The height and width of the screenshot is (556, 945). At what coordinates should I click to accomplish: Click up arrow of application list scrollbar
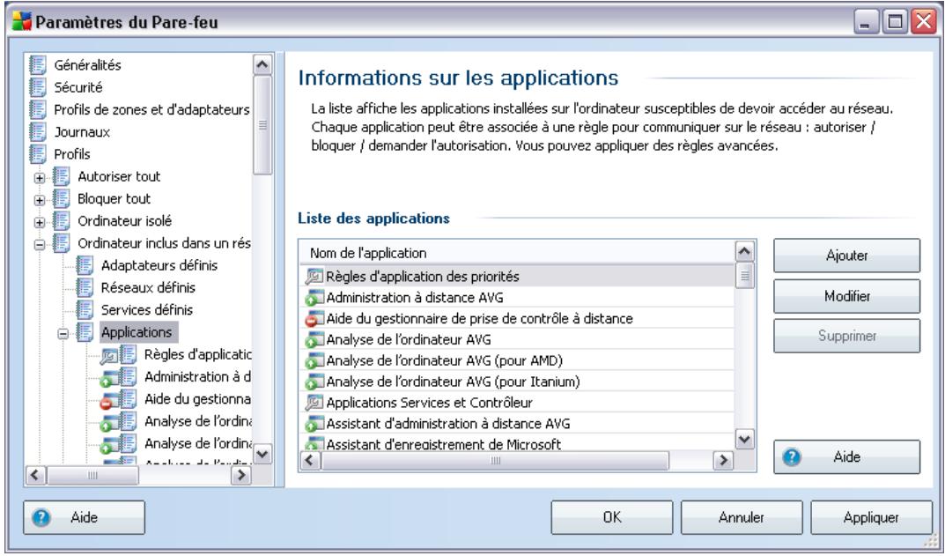tap(745, 251)
